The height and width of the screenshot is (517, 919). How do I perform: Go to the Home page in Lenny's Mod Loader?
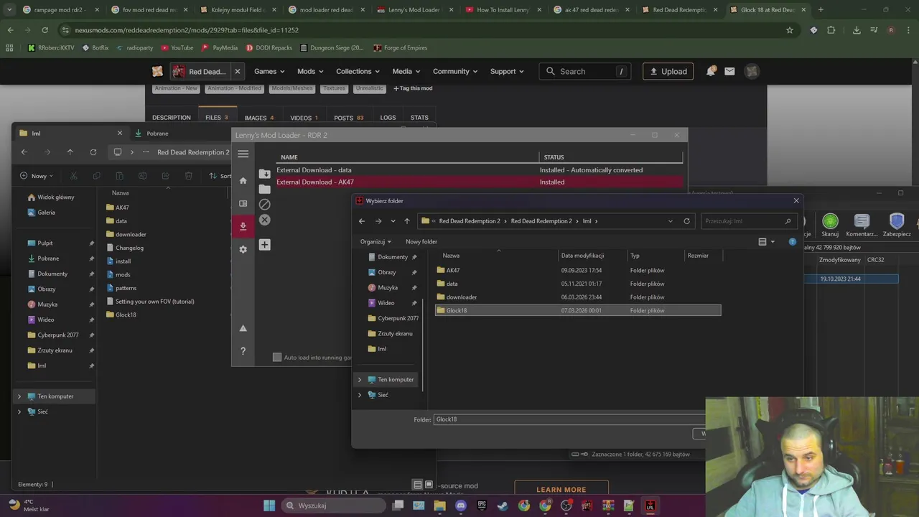pyautogui.click(x=243, y=181)
